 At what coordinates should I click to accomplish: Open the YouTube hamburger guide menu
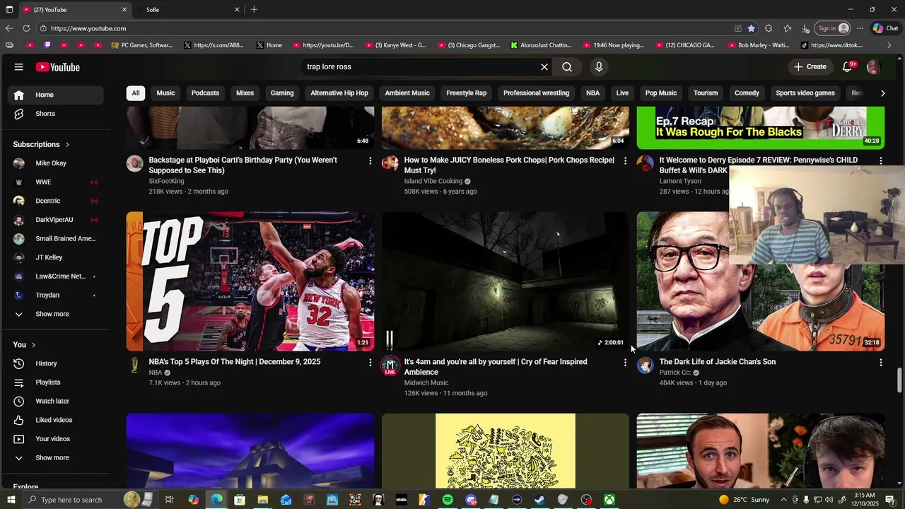tap(18, 67)
